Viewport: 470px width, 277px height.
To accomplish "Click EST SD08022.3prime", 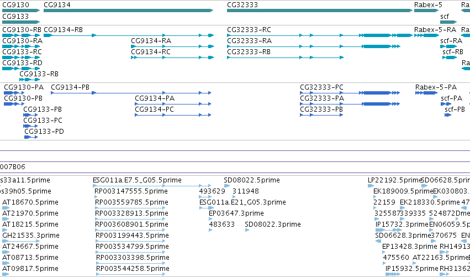I will click(273, 224).
